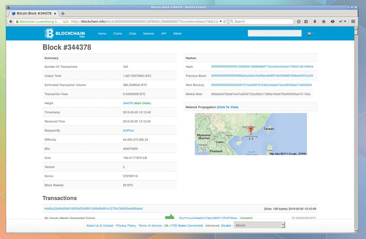Open the AntPool relayed-by link
The width and height of the screenshot is (366, 239).
click(x=129, y=131)
